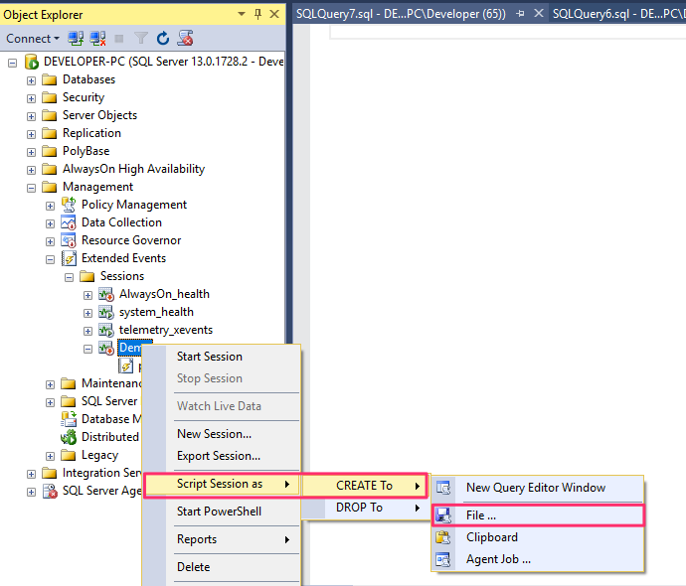Click the system_health session icon
The image size is (686, 586).
point(106,312)
